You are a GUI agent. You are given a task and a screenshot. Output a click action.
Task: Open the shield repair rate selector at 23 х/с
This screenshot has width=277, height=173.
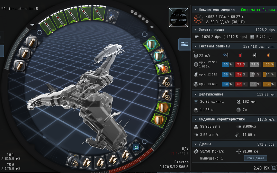coord(196,55)
